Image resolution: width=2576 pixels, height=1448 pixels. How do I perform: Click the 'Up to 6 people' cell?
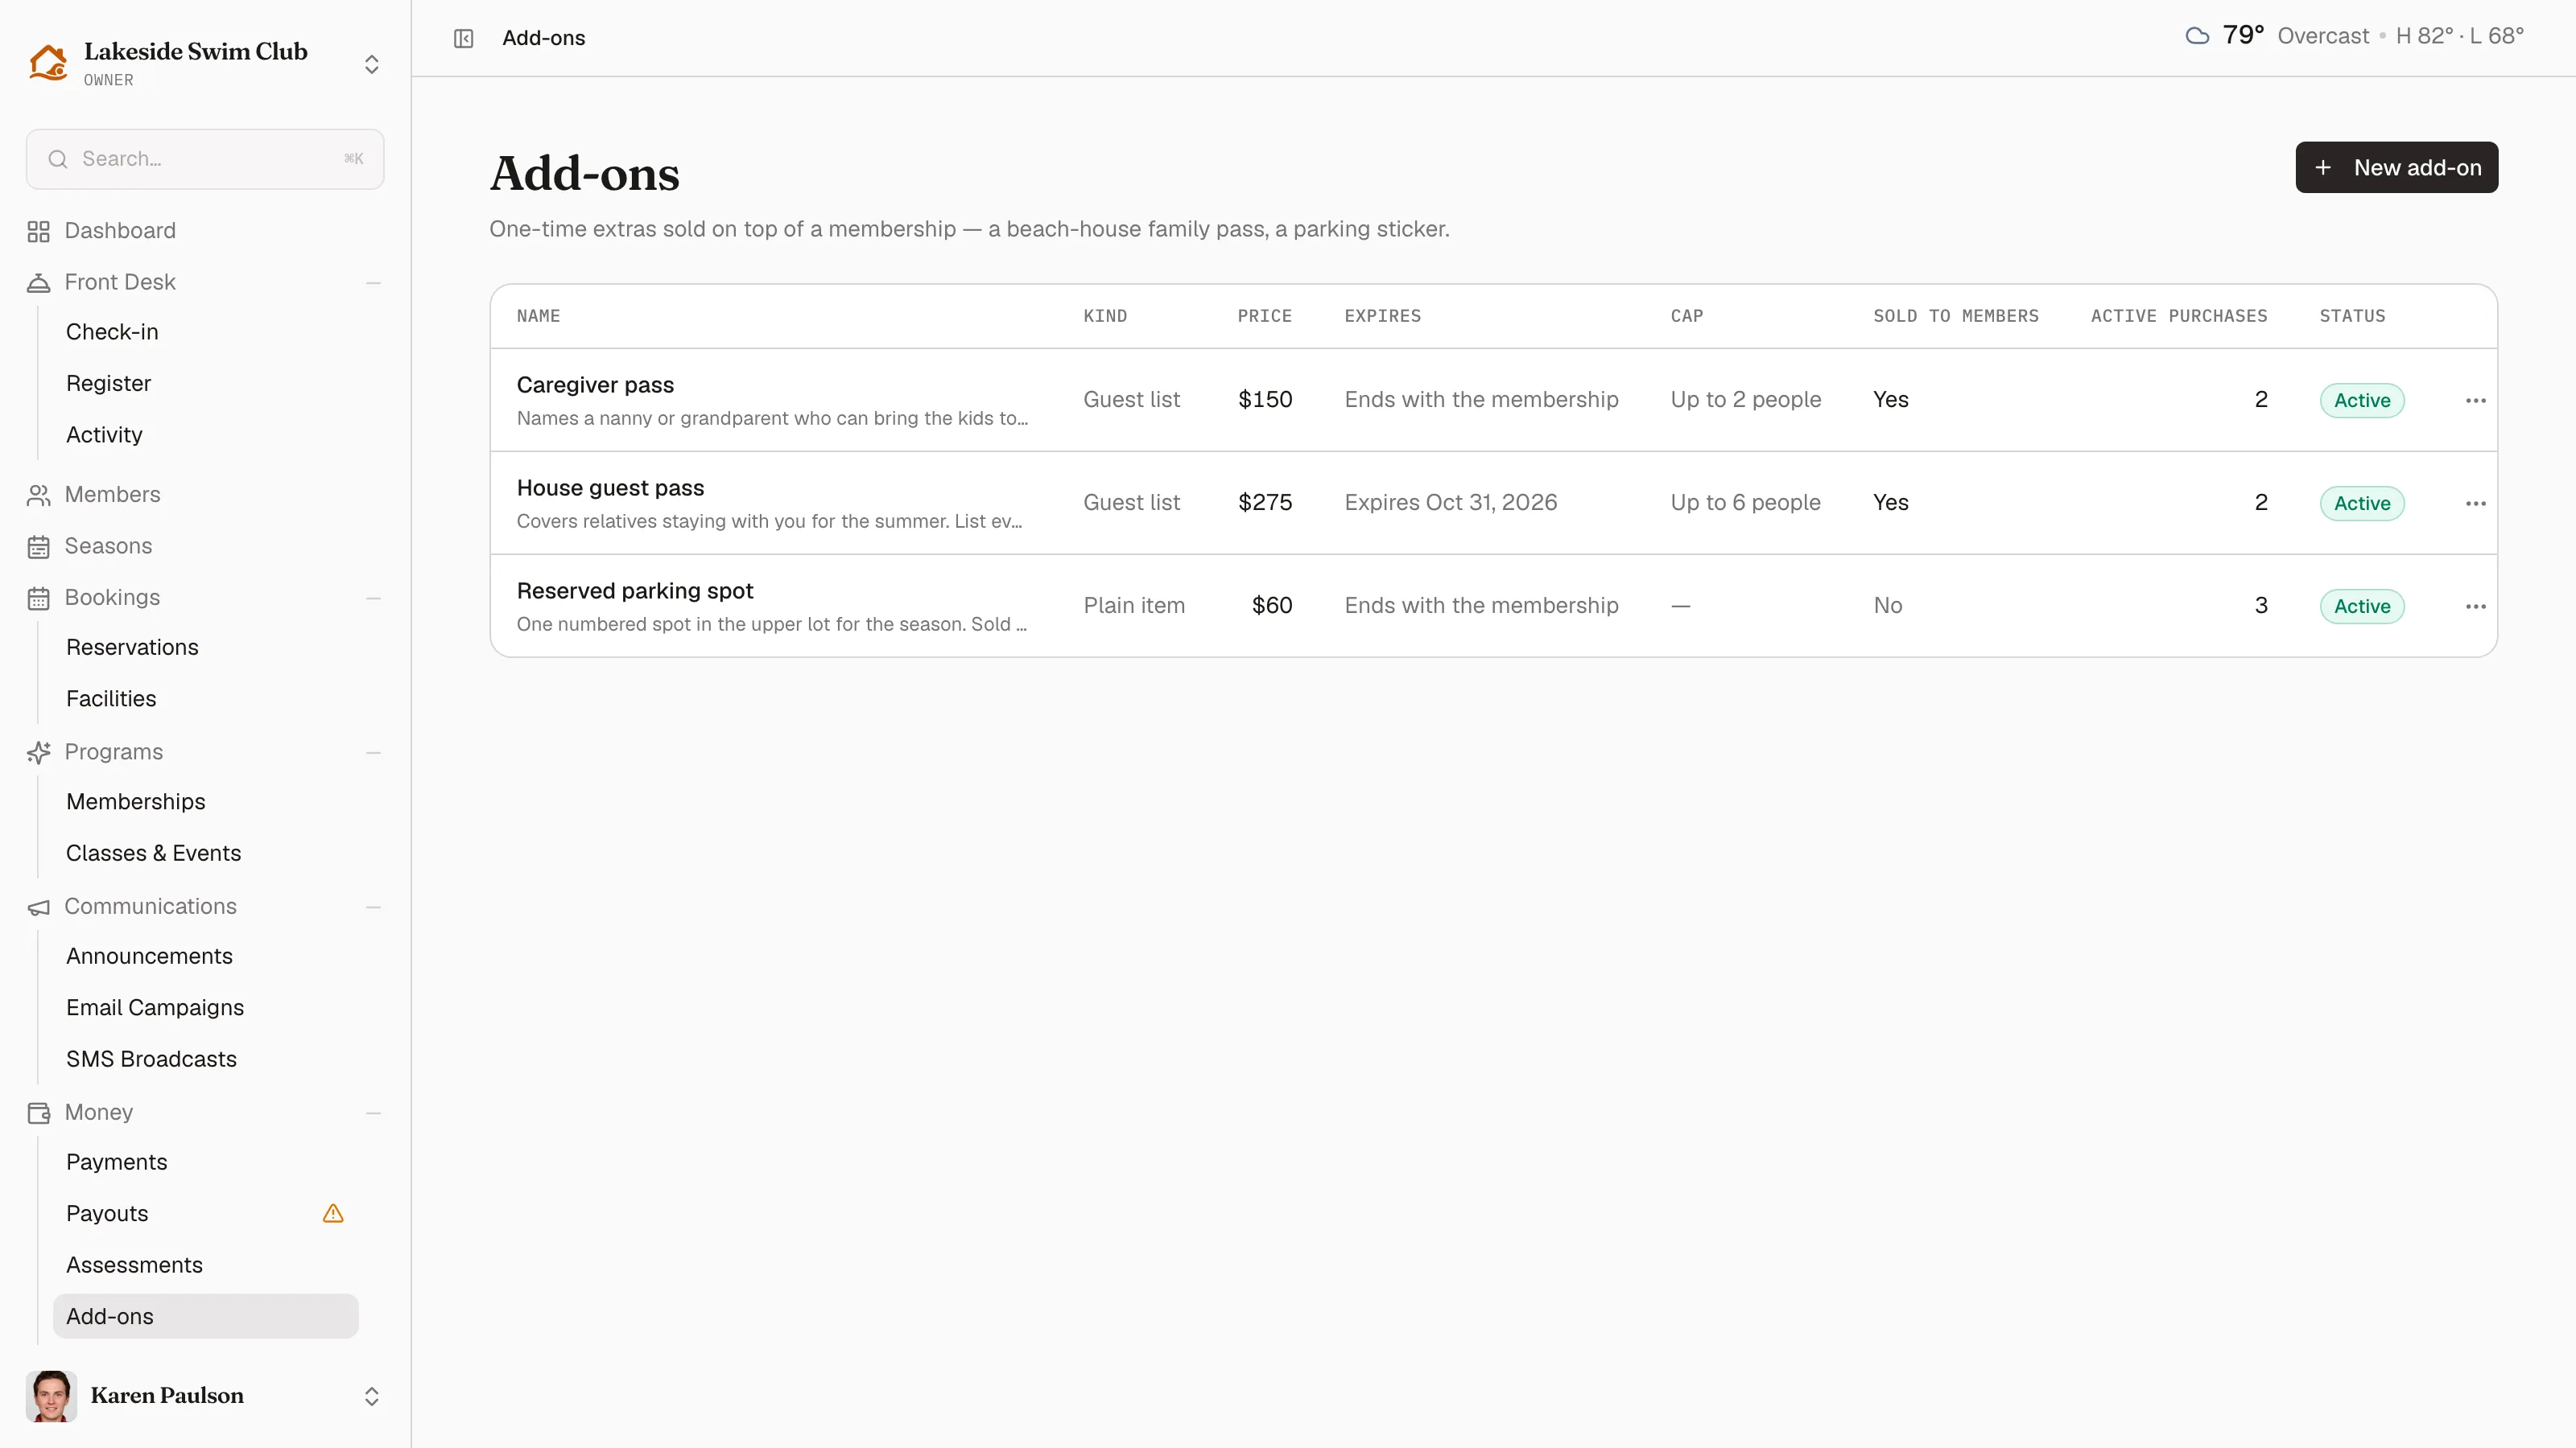1745,503
